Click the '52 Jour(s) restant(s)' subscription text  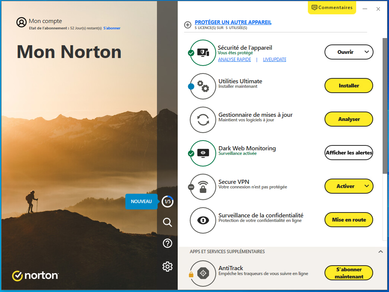click(x=86, y=28)
